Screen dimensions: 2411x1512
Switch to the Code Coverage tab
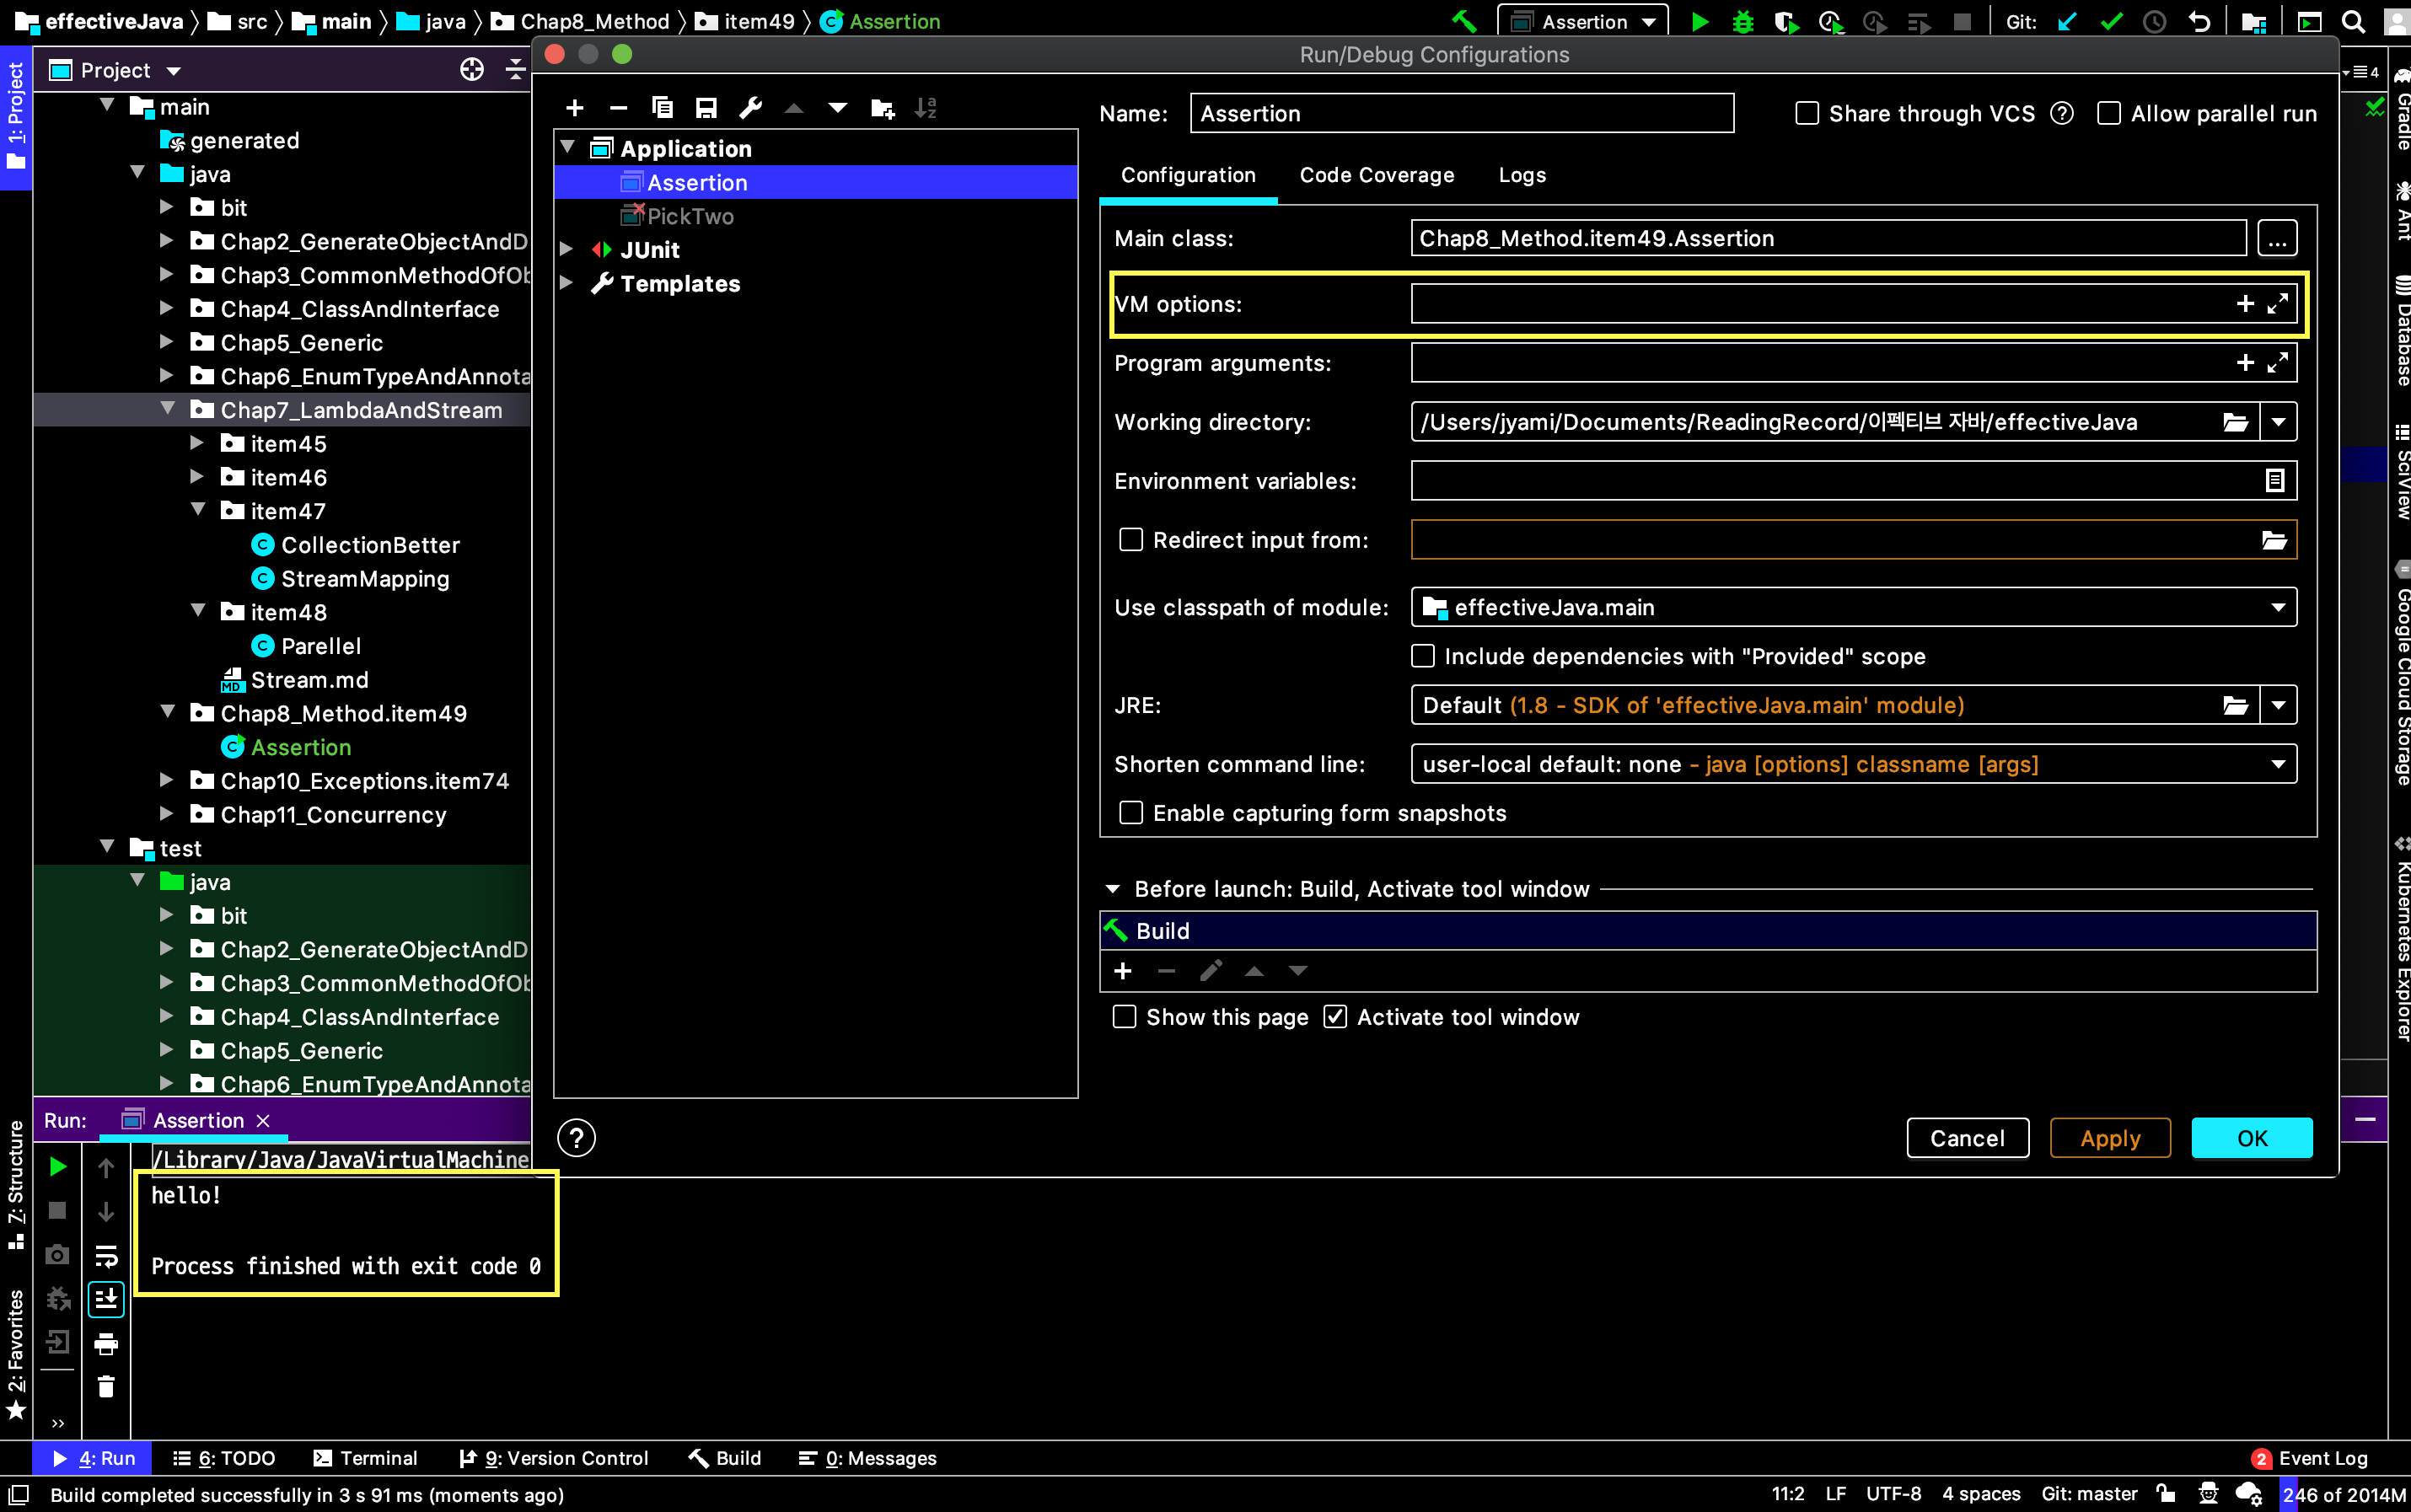pos(1377,175)
